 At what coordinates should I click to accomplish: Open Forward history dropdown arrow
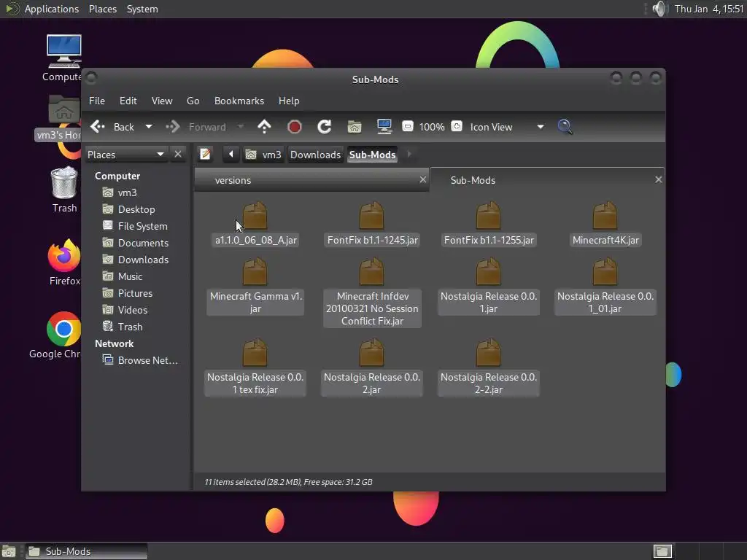pos(241,127)
